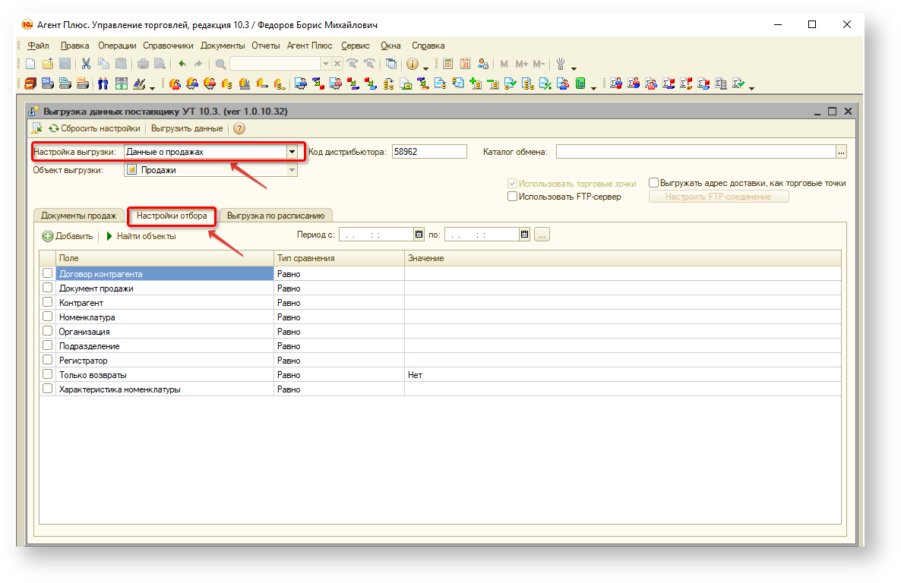Click the calendar icon of Период с field
Image resolution: width=901 pixels, height=583 pixels.
point(419,235)
